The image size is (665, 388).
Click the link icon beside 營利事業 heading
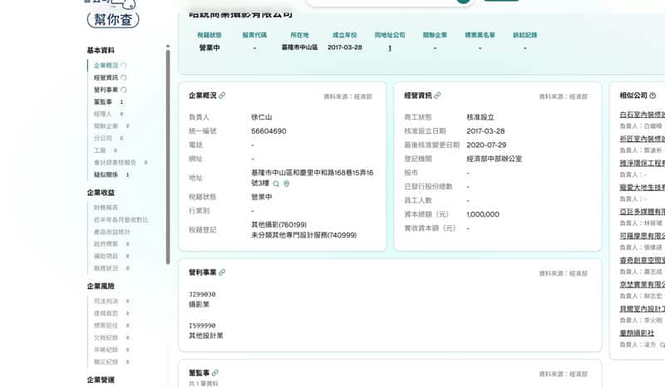coord(222,273)
